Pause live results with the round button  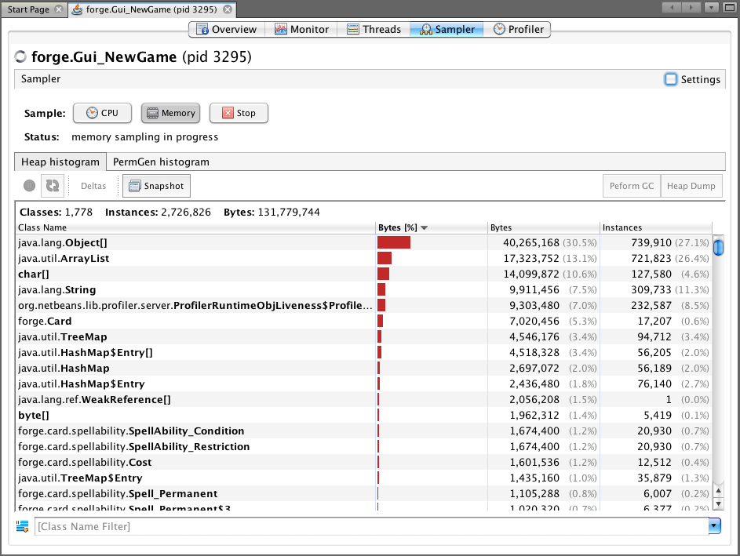click(x=29, y=186)
